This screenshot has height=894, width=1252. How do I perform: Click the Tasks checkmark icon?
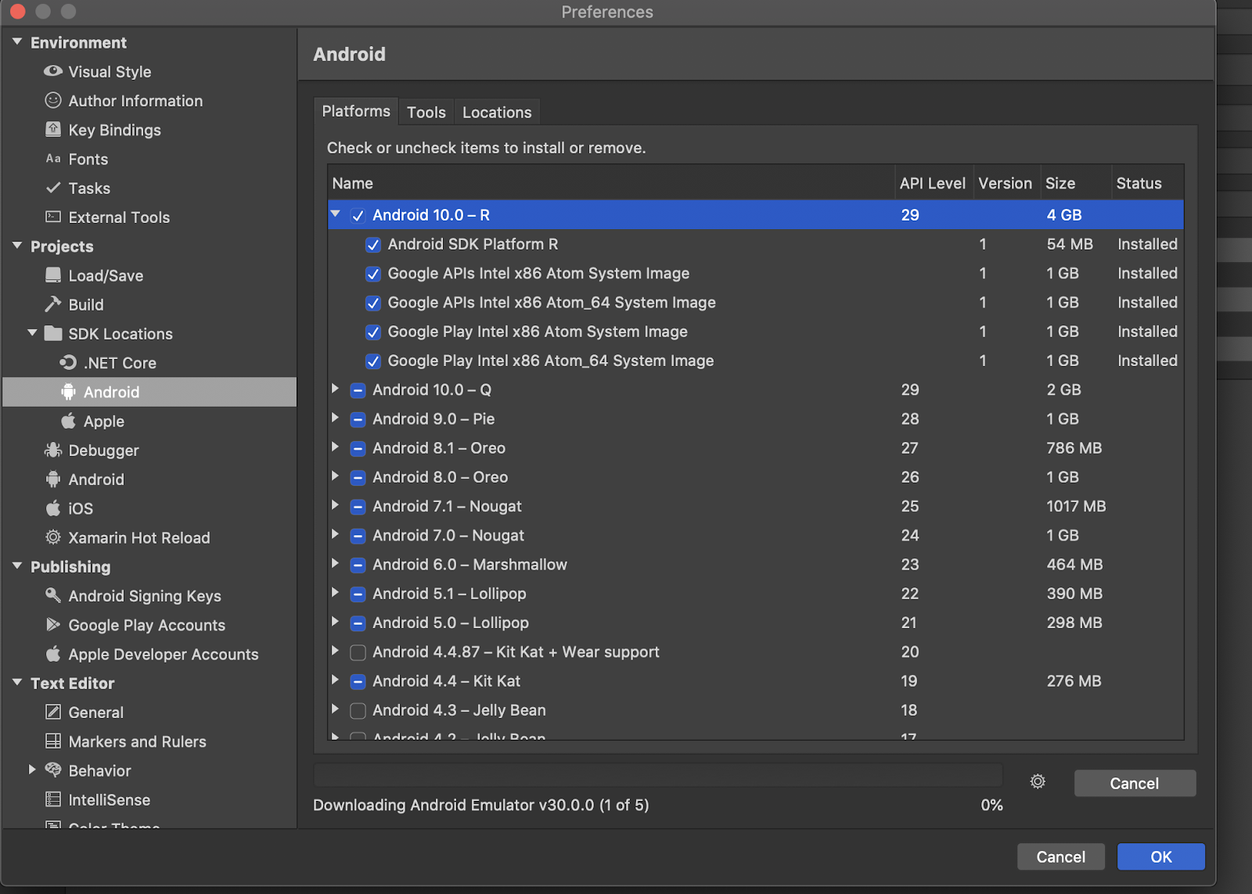tap(53, 188)
